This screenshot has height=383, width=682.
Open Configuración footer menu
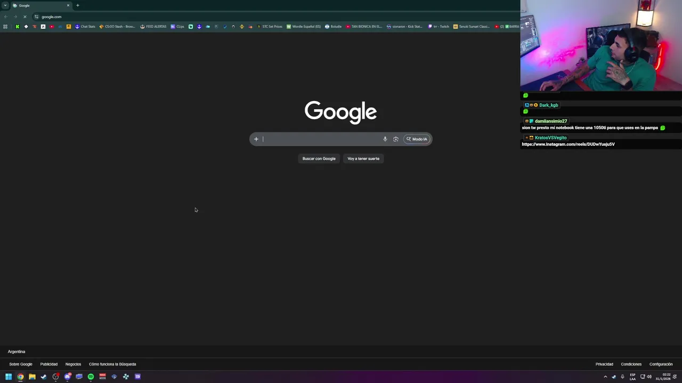coord(661,364)
